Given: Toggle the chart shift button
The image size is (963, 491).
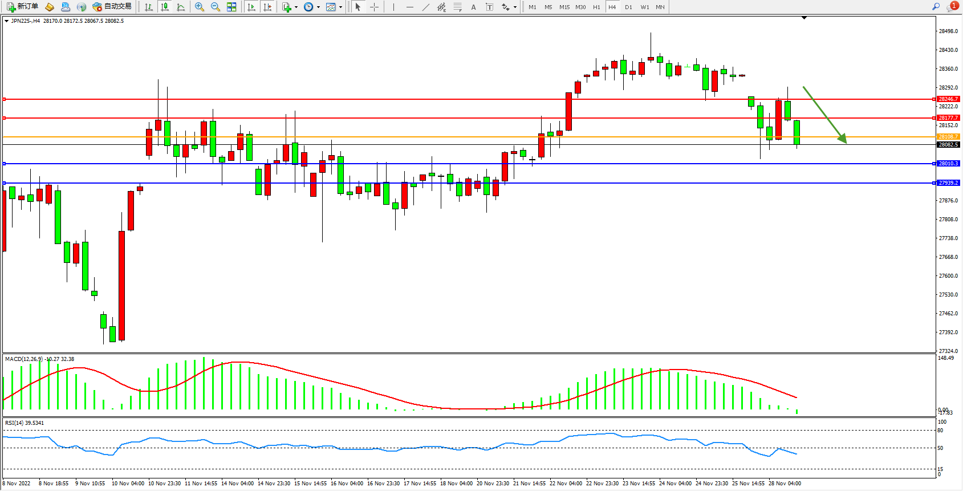Looking at the screenshot, I should click(x=267, y=7).
